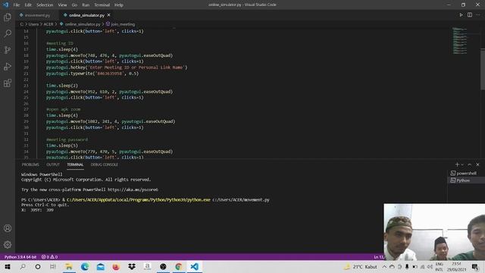The image size is (485, 273).
Task: Open Task View on taskbar
Action: point(53,266)
